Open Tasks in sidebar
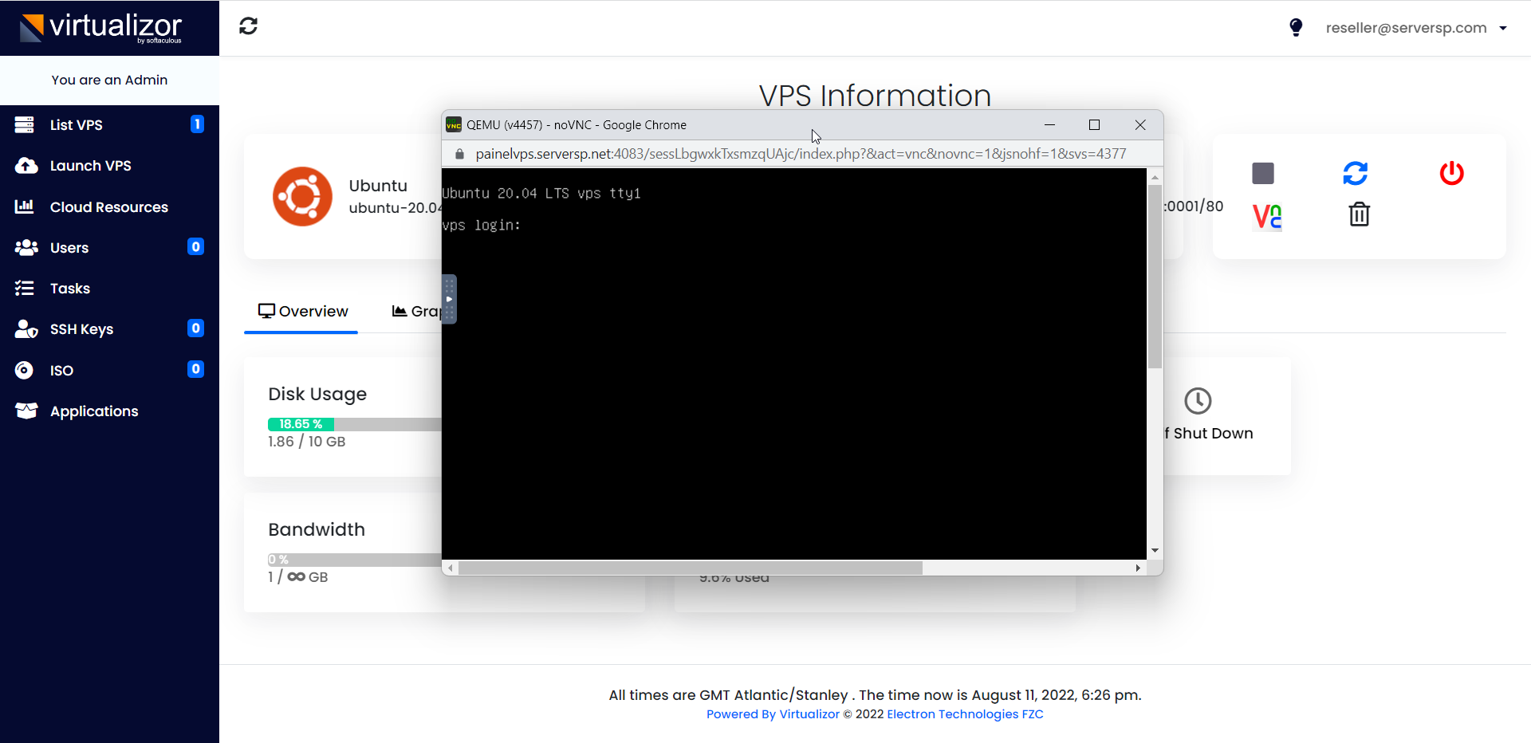Image resolution: width=1531 pixels, height=743 pixels. [x=109, y=289]
